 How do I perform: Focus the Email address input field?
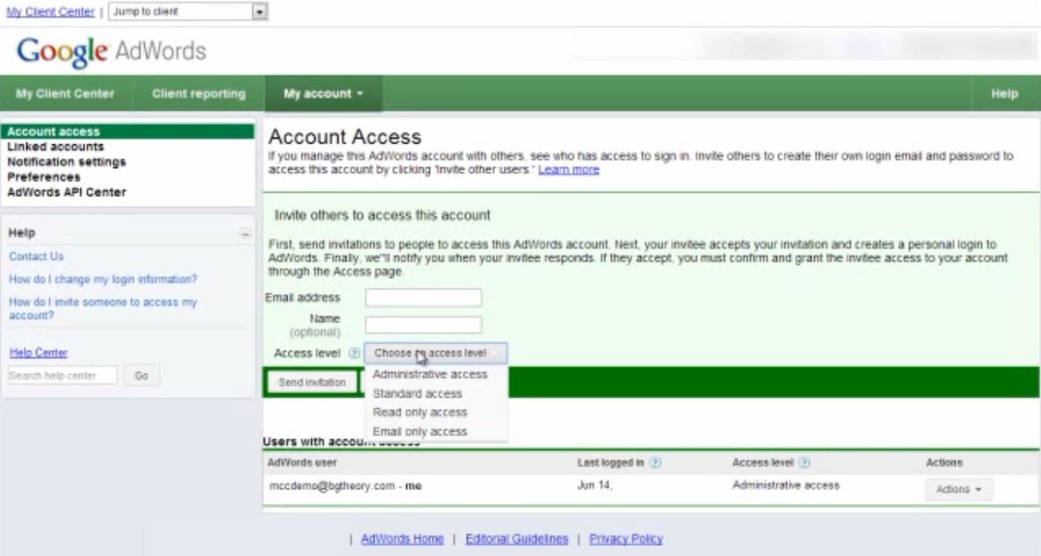coord(424,297)
